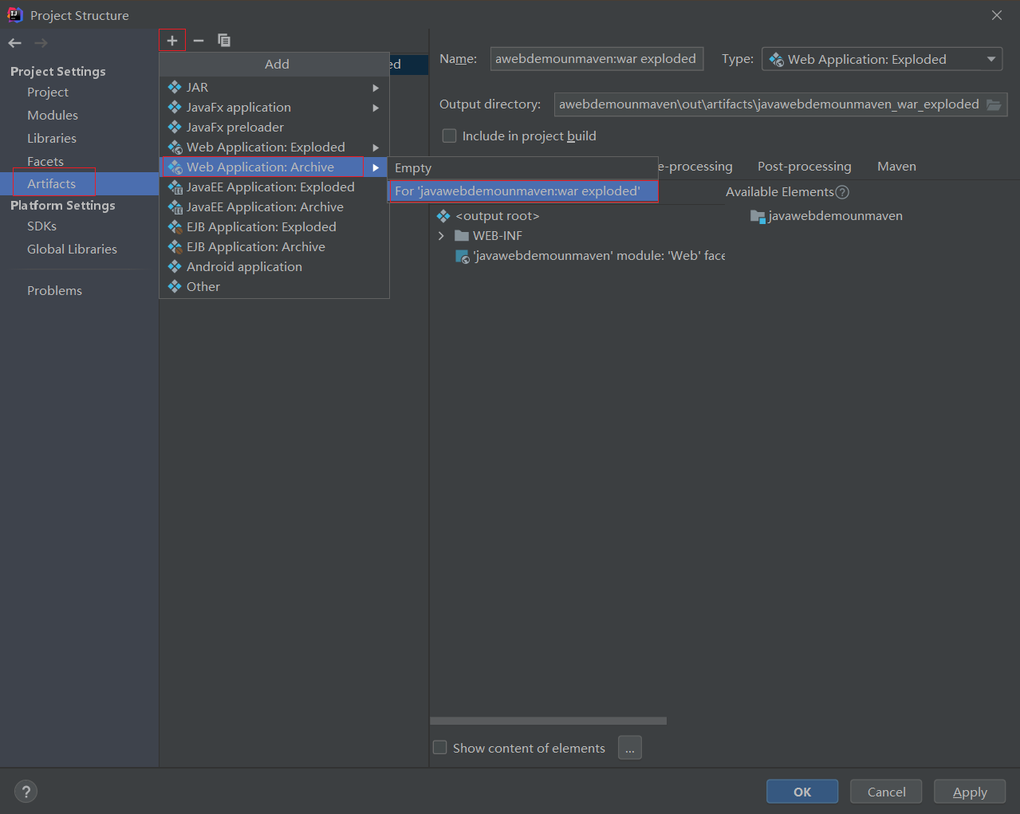
Task: Expand the JAR submenu arrow
Action: point(375,88)
